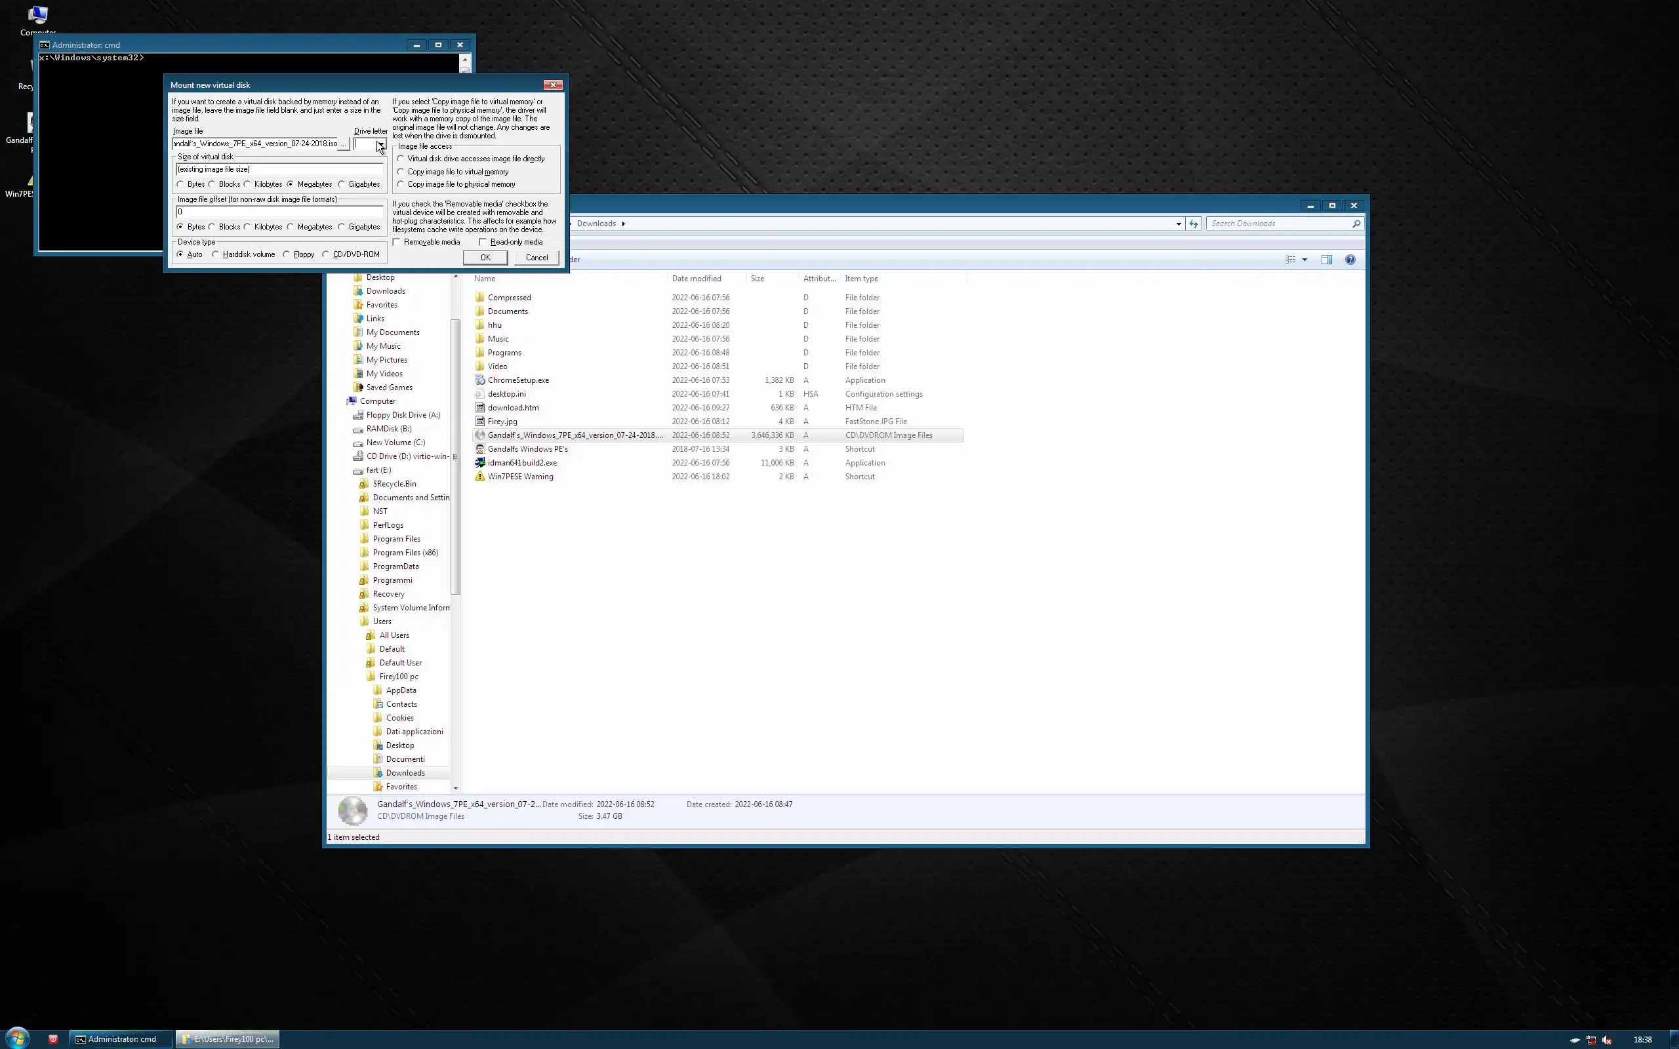Open the Start menu orb
This screenshot has width=1679, height=1049.
coord(17,1038)
